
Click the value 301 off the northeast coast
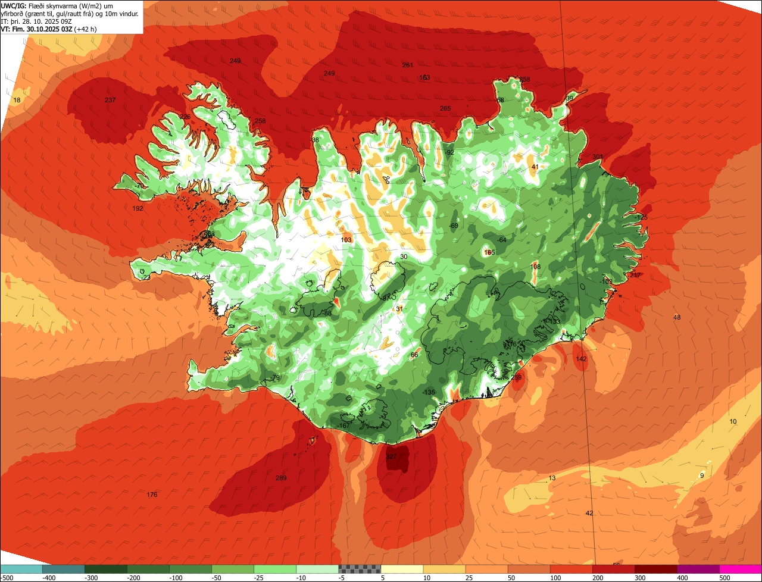(x=598, y=157)
